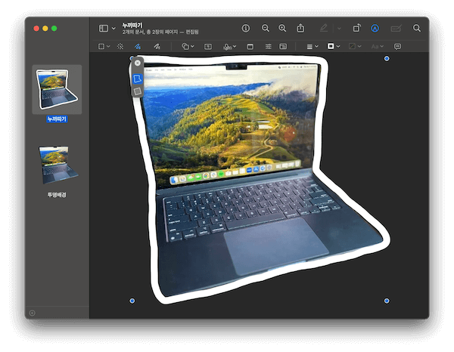454x352 pixels.
Task: Open the sidebar view menu button
Action: point(104,28)
